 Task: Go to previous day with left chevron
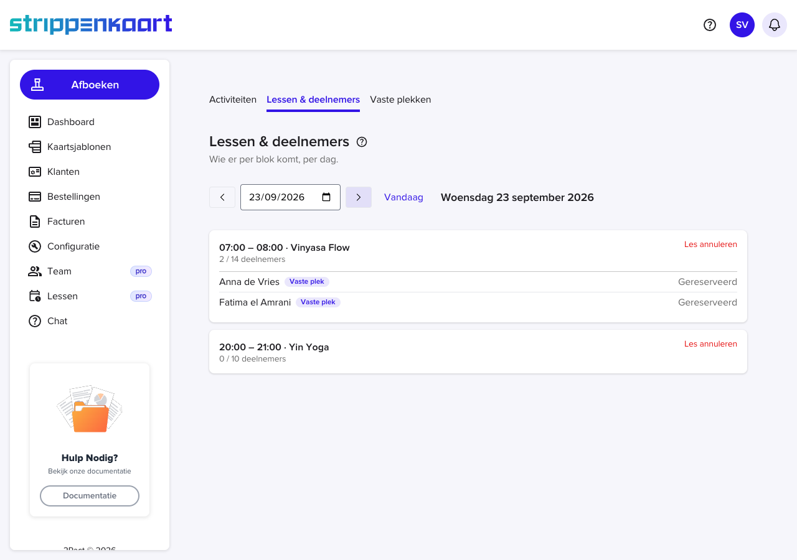tap(222, 197)
